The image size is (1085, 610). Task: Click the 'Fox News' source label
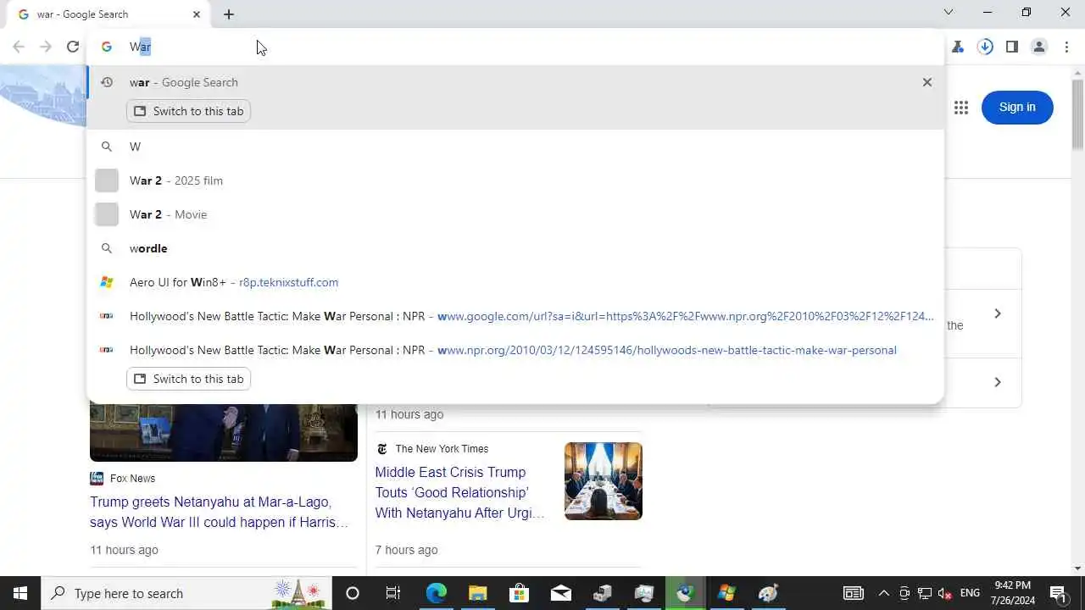tap(133, 478)
